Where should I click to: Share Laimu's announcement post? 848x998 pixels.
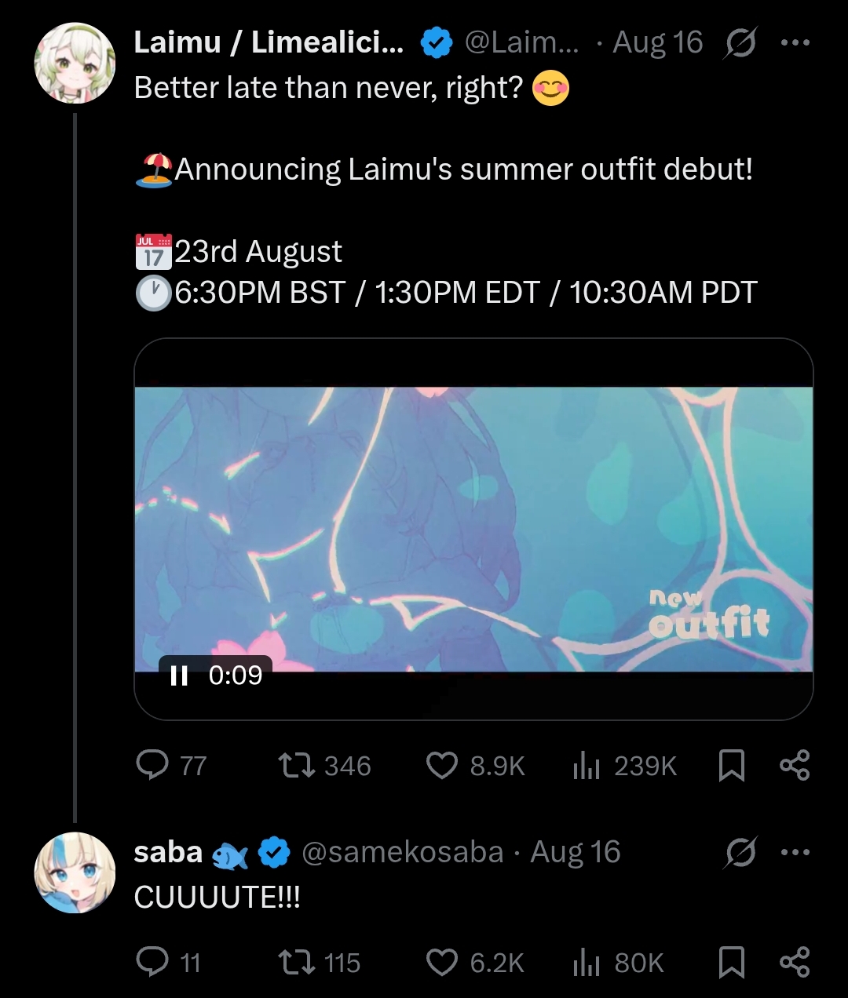[795, 765]
